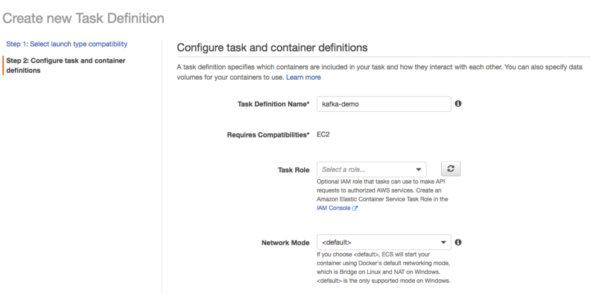
Task: Focus the Task Definition Name field
Action: (383, 104)
